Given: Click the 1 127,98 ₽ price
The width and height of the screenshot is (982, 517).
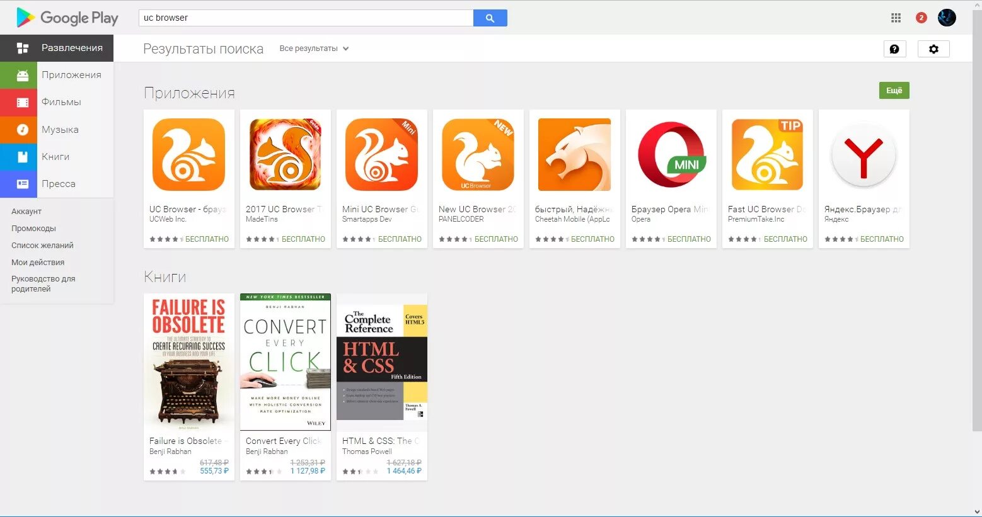Looking at the screenshot, I should click(308, 471).
